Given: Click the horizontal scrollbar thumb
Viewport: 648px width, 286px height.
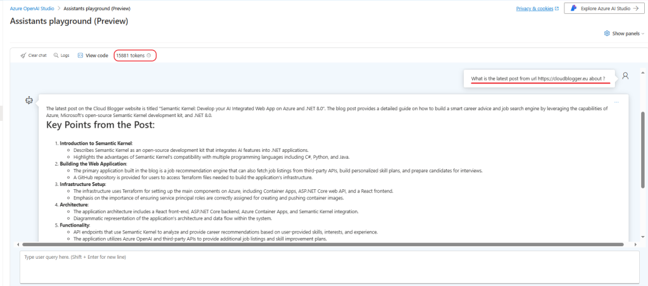Looking at the screenshot, I should point(323,244).
